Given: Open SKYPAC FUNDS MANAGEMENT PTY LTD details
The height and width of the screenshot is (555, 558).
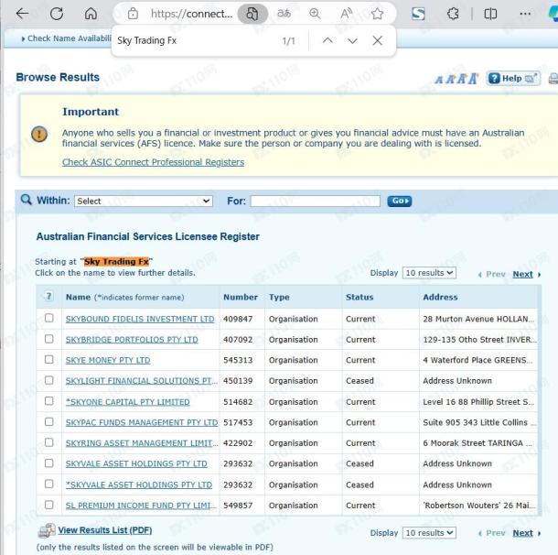Looking at the screenshot, I should point(142,423).
